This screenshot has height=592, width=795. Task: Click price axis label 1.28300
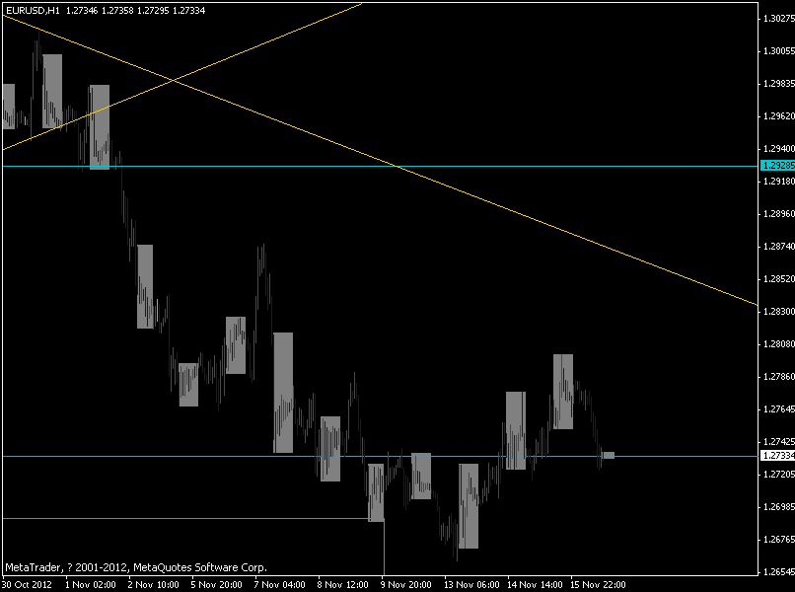[779, 312]
